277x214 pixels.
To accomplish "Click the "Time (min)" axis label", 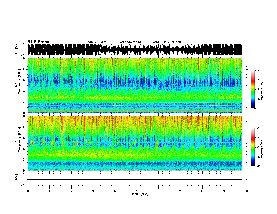I will (140, 194).
